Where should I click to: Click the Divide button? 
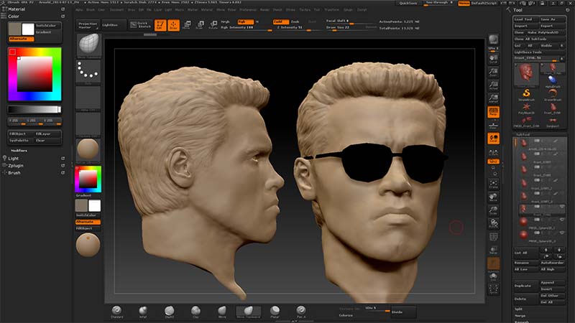[402, 312]
